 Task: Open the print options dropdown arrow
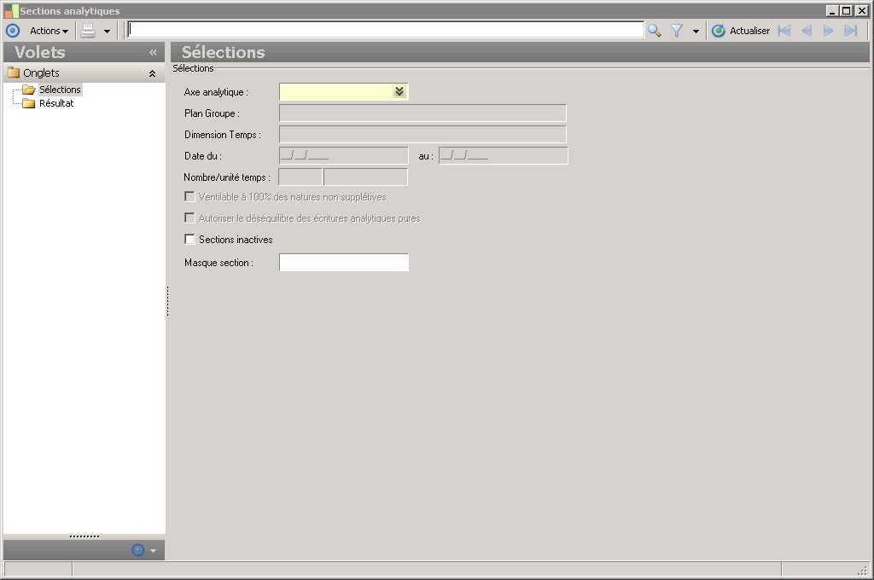pos(107,32)
